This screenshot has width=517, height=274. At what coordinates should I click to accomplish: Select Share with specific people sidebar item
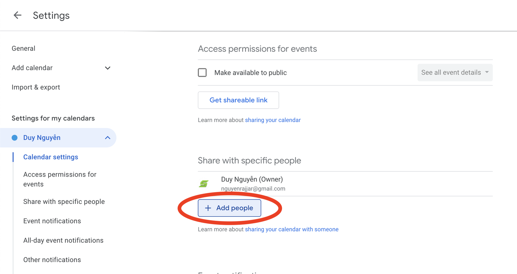pyautogui.click(x=64, y=202)
